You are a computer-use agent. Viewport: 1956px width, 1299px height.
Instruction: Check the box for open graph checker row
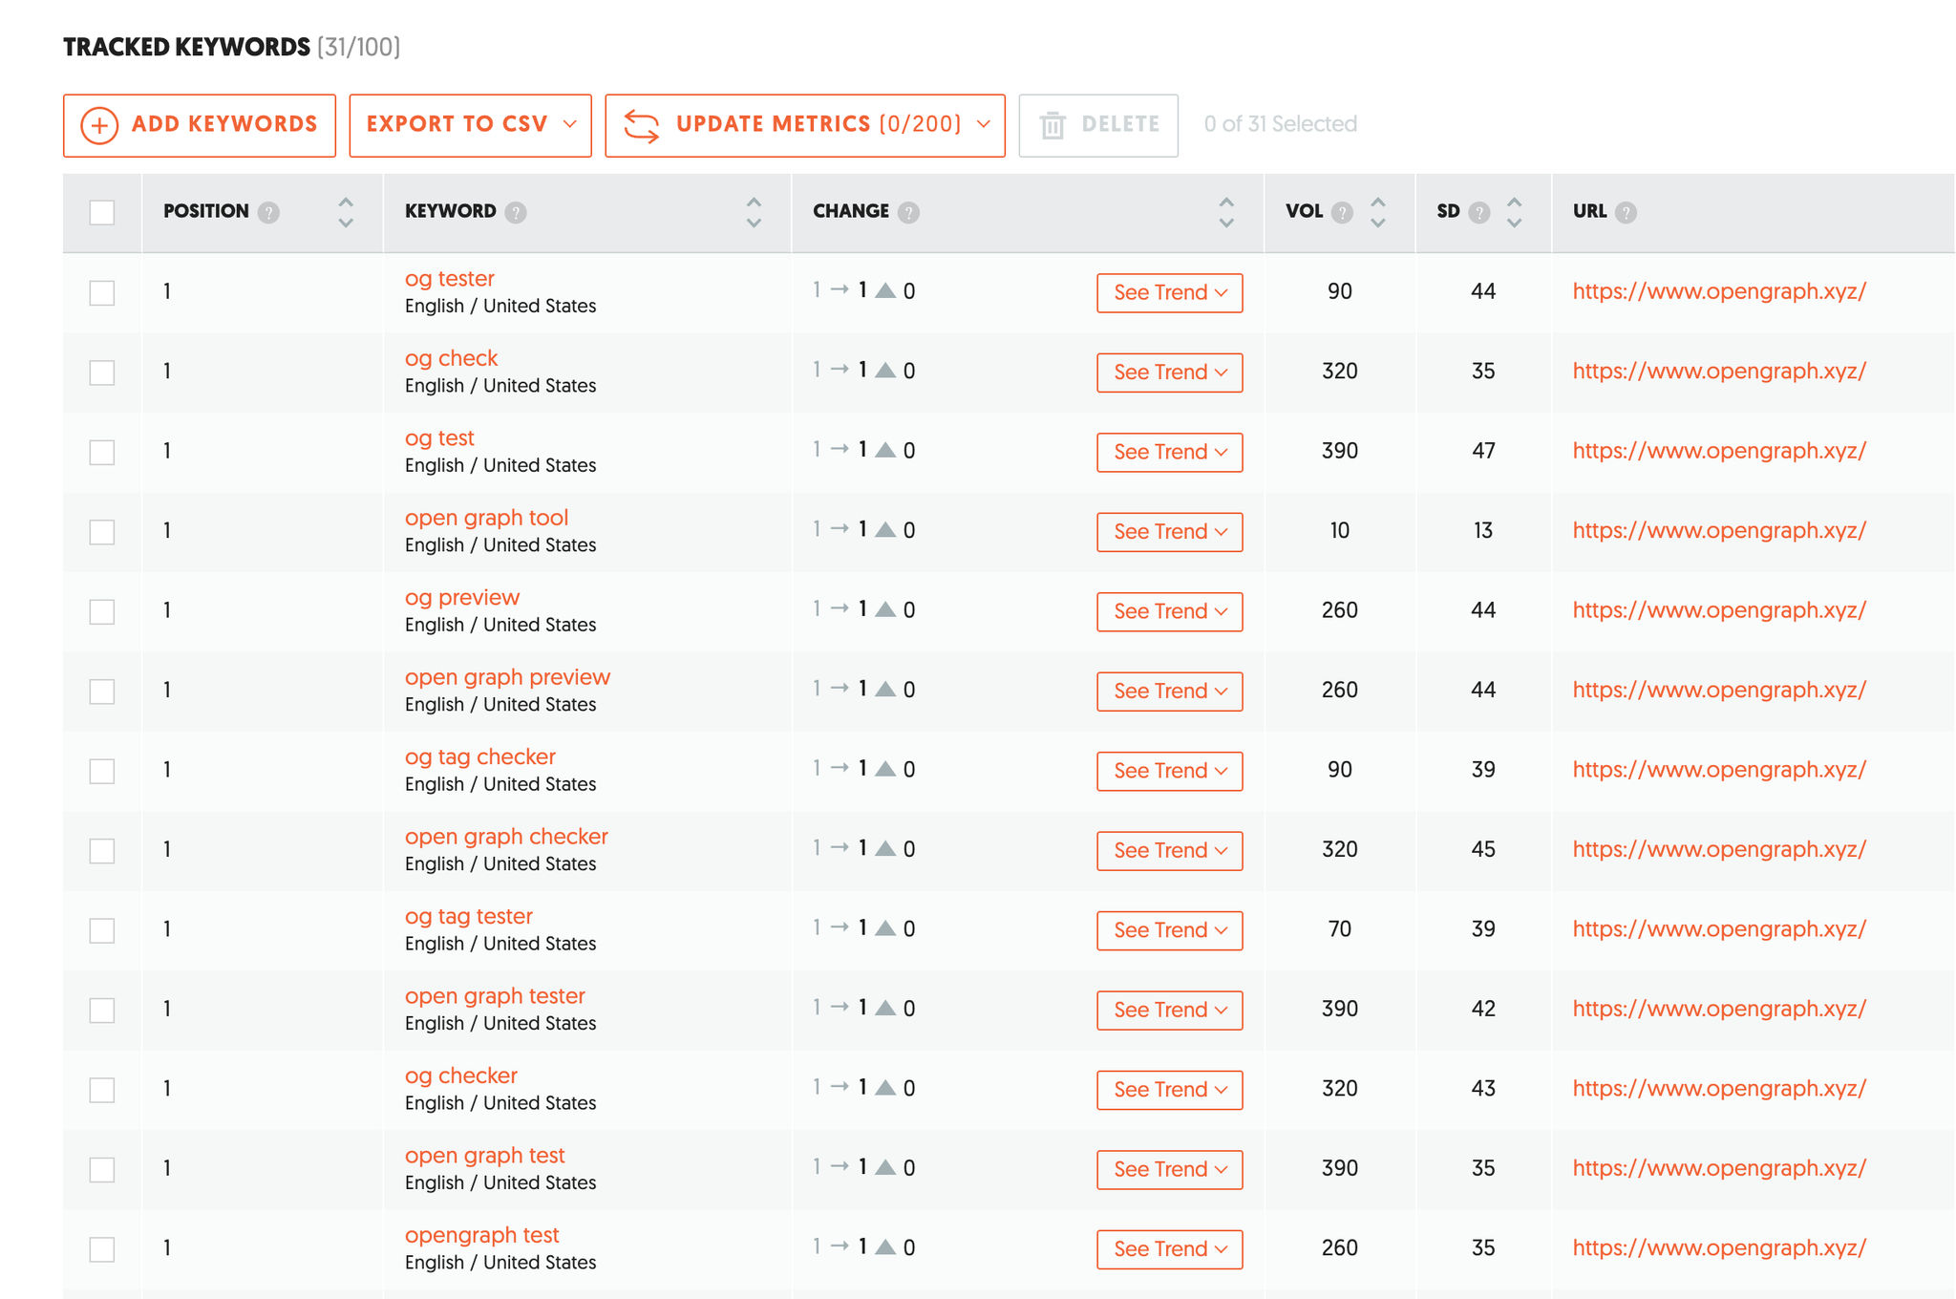[x=102, y=850]
